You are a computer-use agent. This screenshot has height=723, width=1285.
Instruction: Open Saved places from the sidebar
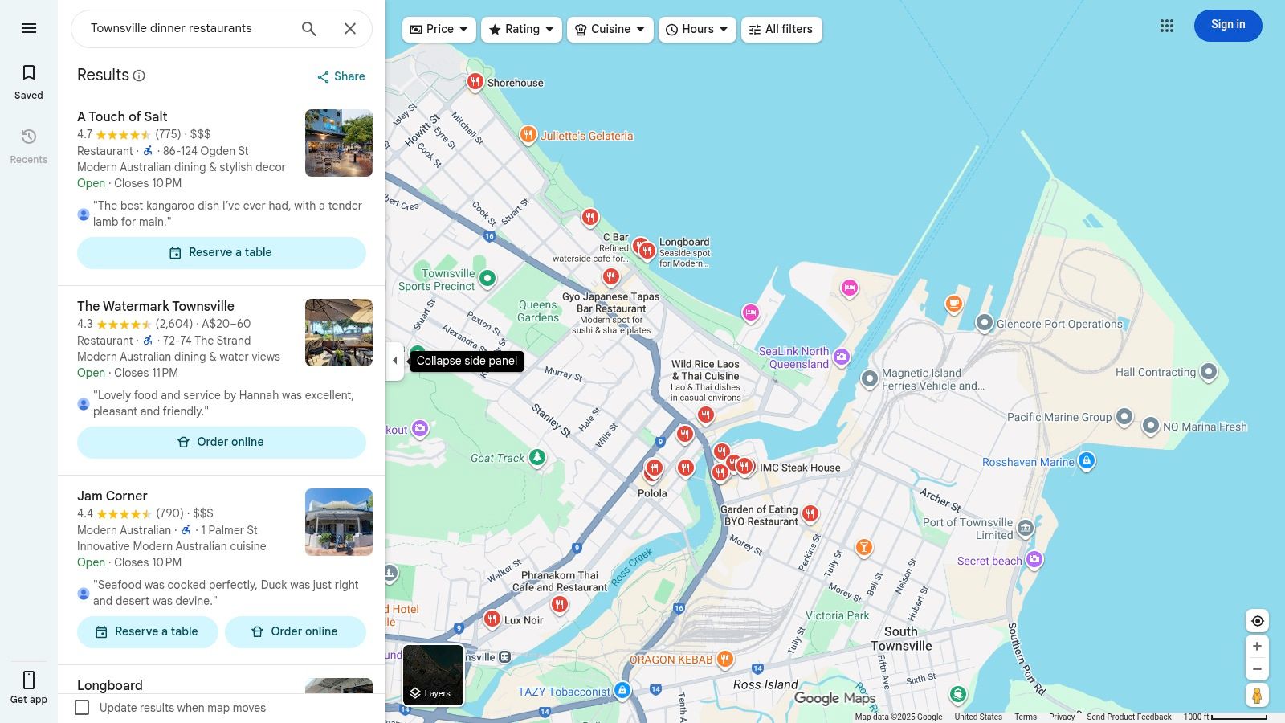(28, 80)
